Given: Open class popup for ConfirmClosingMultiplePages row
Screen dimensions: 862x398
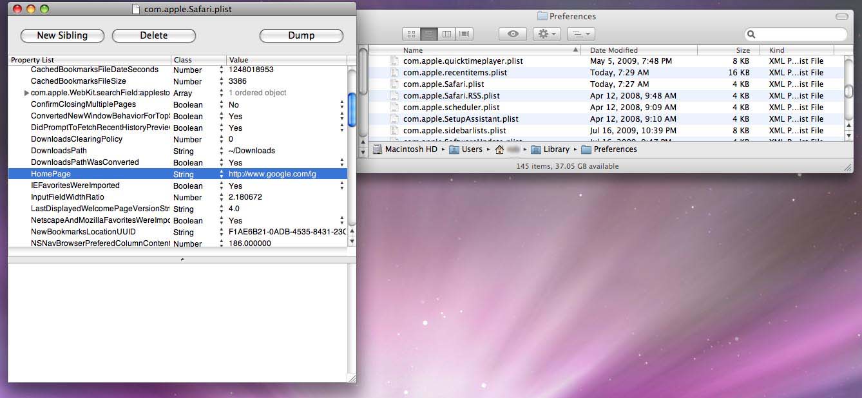Looking at the screenshot, I should [222, 104].
